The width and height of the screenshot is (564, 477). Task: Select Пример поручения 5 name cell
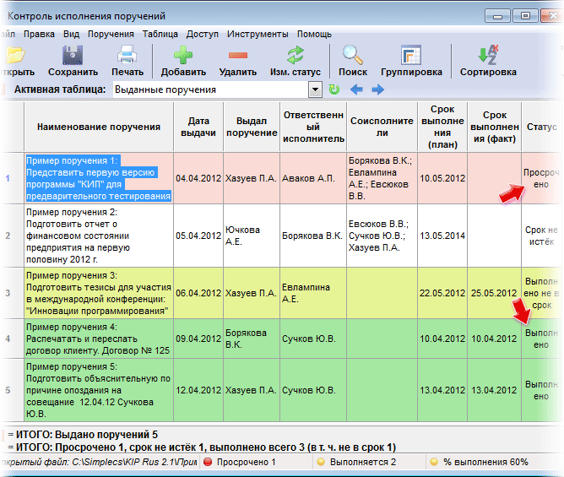coord(99,390)
